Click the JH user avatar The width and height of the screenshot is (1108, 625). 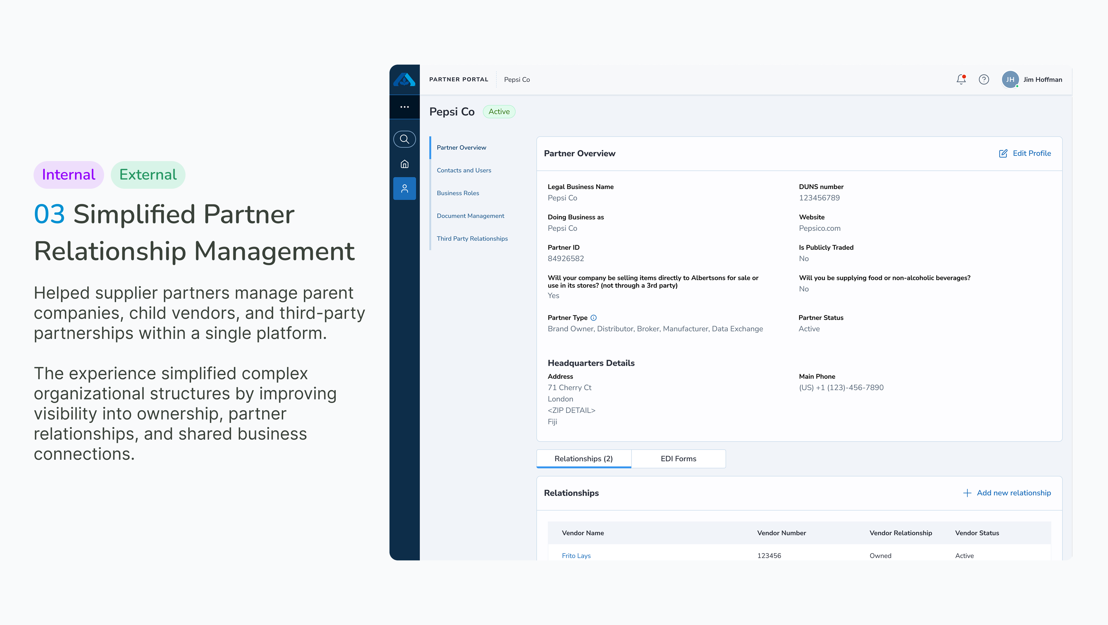point(1010,79)
